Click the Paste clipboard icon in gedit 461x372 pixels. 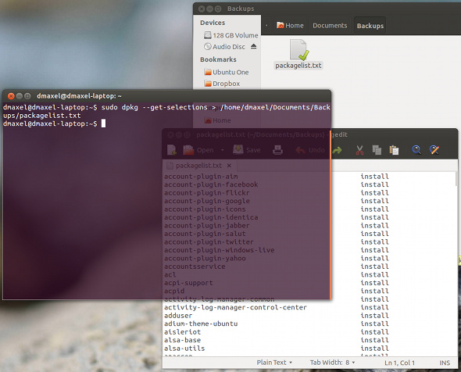pyautogui.click(x=394, y=150)
